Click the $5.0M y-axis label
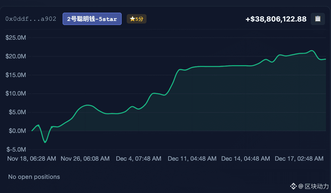 pos(17,112)
